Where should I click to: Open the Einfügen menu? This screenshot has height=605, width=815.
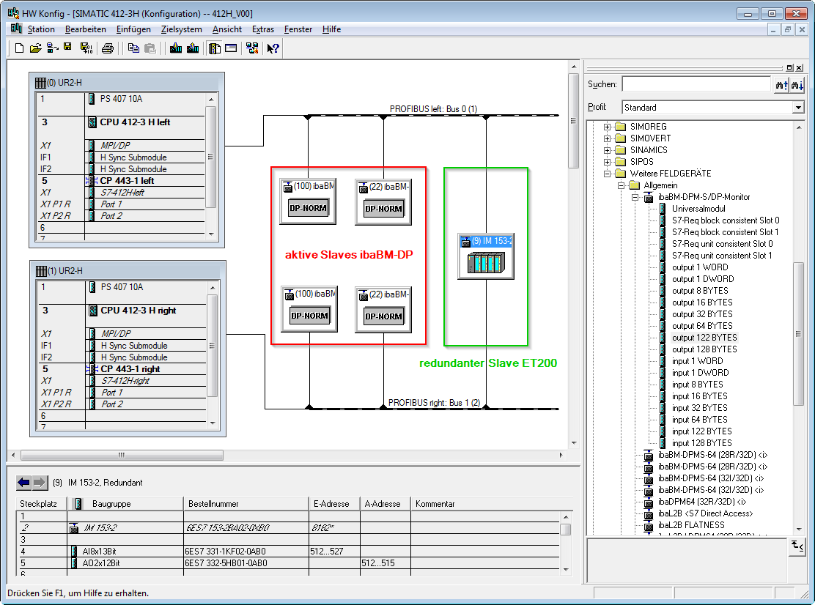(133, 29)
